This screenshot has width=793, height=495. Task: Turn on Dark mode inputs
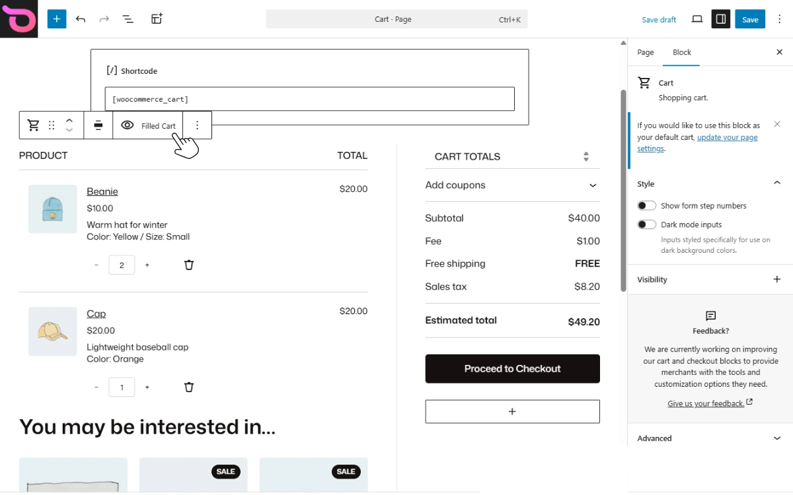coord(647,225)
